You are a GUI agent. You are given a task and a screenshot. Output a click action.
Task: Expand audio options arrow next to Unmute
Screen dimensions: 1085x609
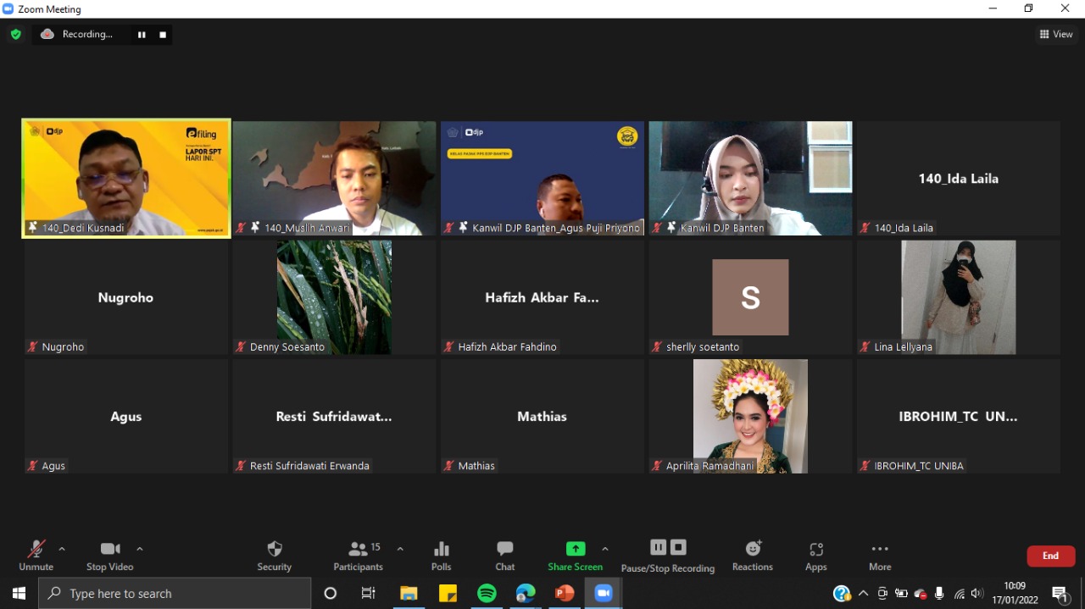(62, 549)
